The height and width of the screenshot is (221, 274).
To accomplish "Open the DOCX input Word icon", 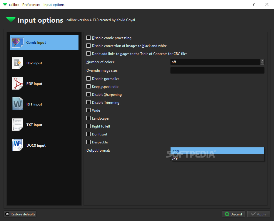I will click(17, 145).
